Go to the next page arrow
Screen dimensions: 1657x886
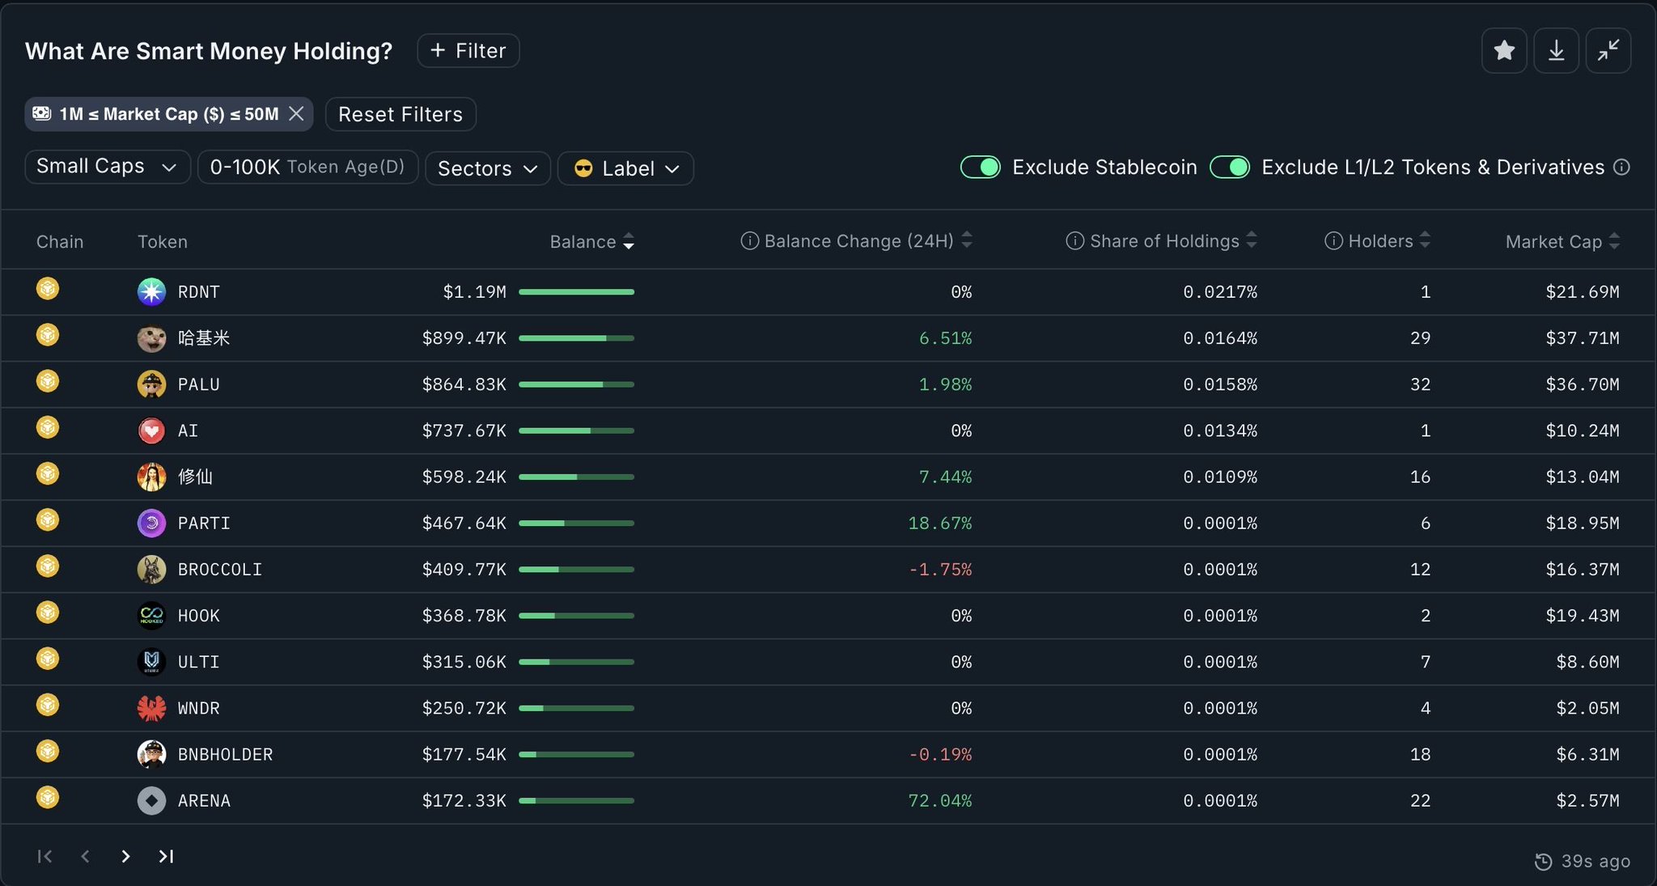(x=125, y=856)
